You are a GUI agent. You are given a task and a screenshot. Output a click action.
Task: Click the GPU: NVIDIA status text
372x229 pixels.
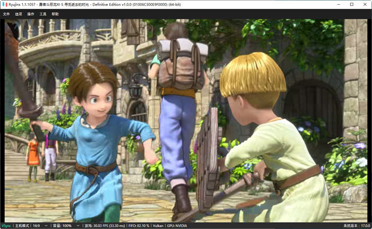tap(177, 226)
